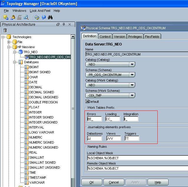Select the LONG VARCHAR datatype icon
The height and width of the screenshot is (187, 188).
tap(27, 132)
